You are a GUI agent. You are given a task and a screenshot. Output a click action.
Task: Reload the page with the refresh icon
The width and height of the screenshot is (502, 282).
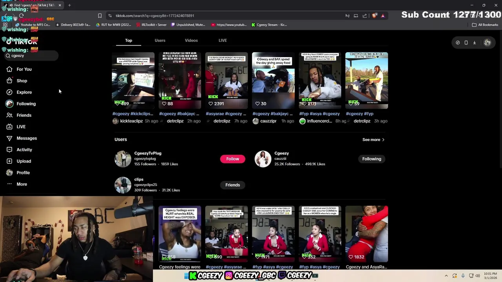point(21,16)
